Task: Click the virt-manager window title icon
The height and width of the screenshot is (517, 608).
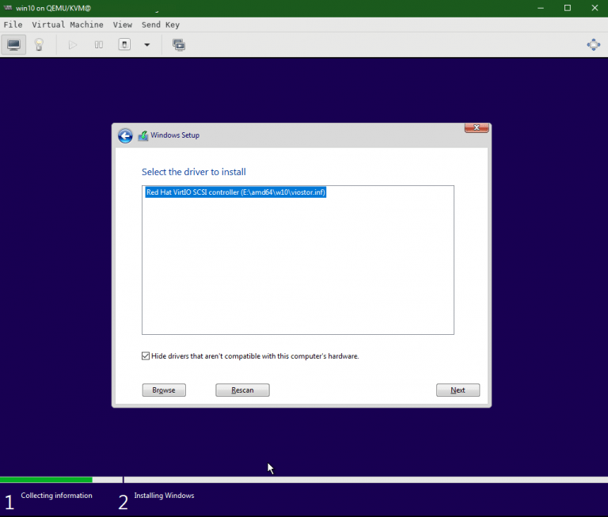Action: [8, 8]
